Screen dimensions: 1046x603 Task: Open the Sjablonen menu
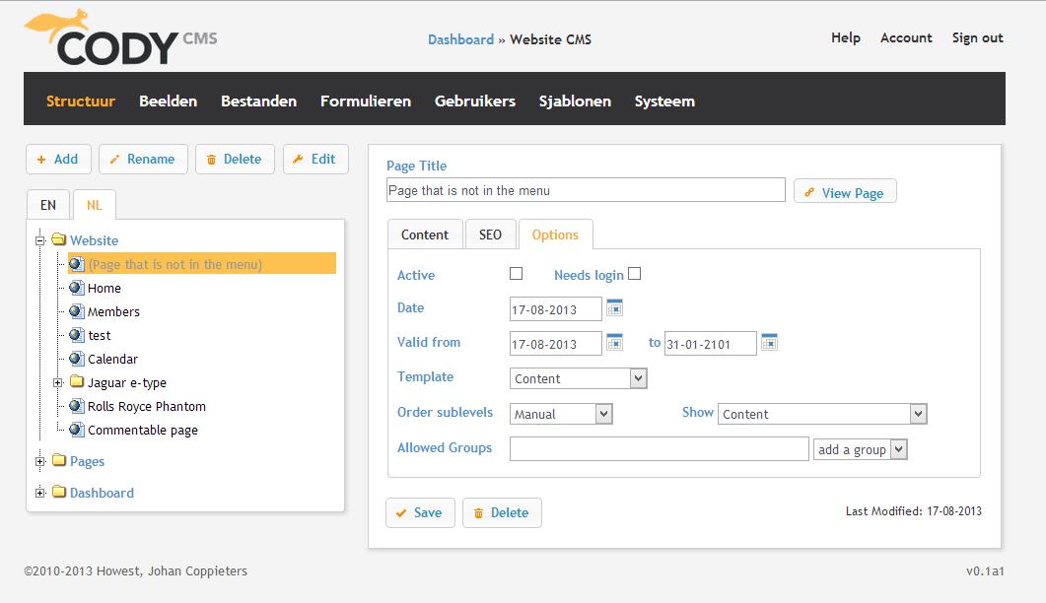[575, 100]
